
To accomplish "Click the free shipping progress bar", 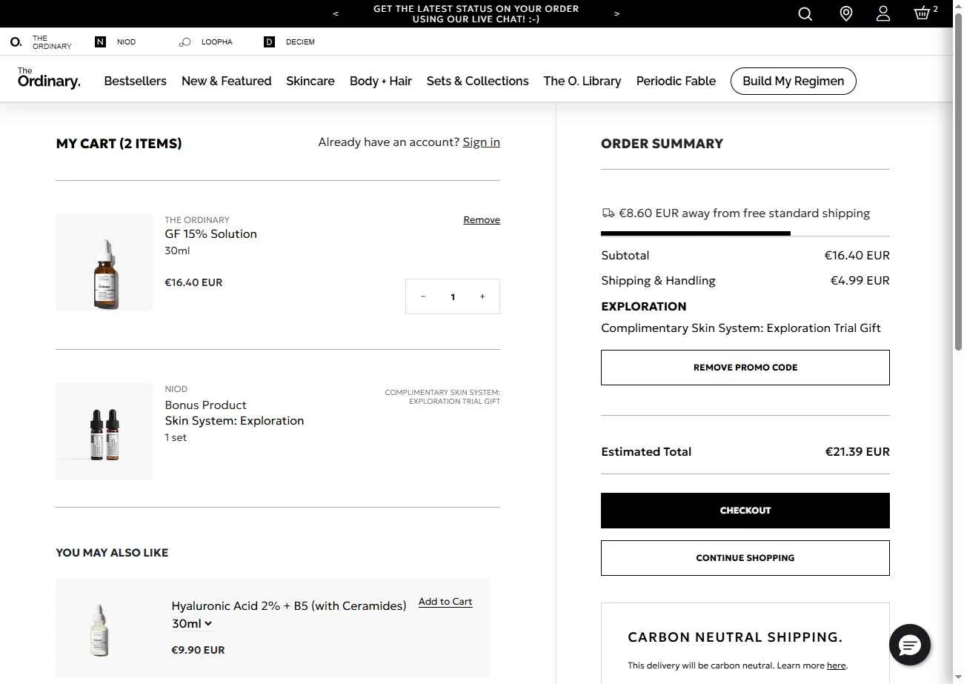I will 745,233.
